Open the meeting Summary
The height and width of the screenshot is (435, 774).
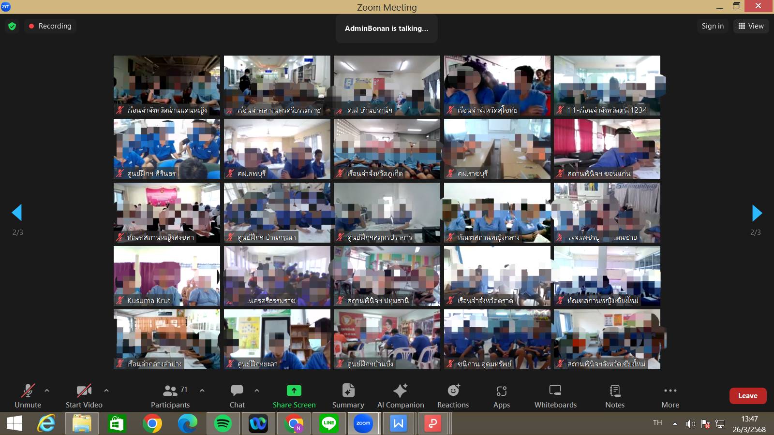pyautogui.click(x=348, y=396)
